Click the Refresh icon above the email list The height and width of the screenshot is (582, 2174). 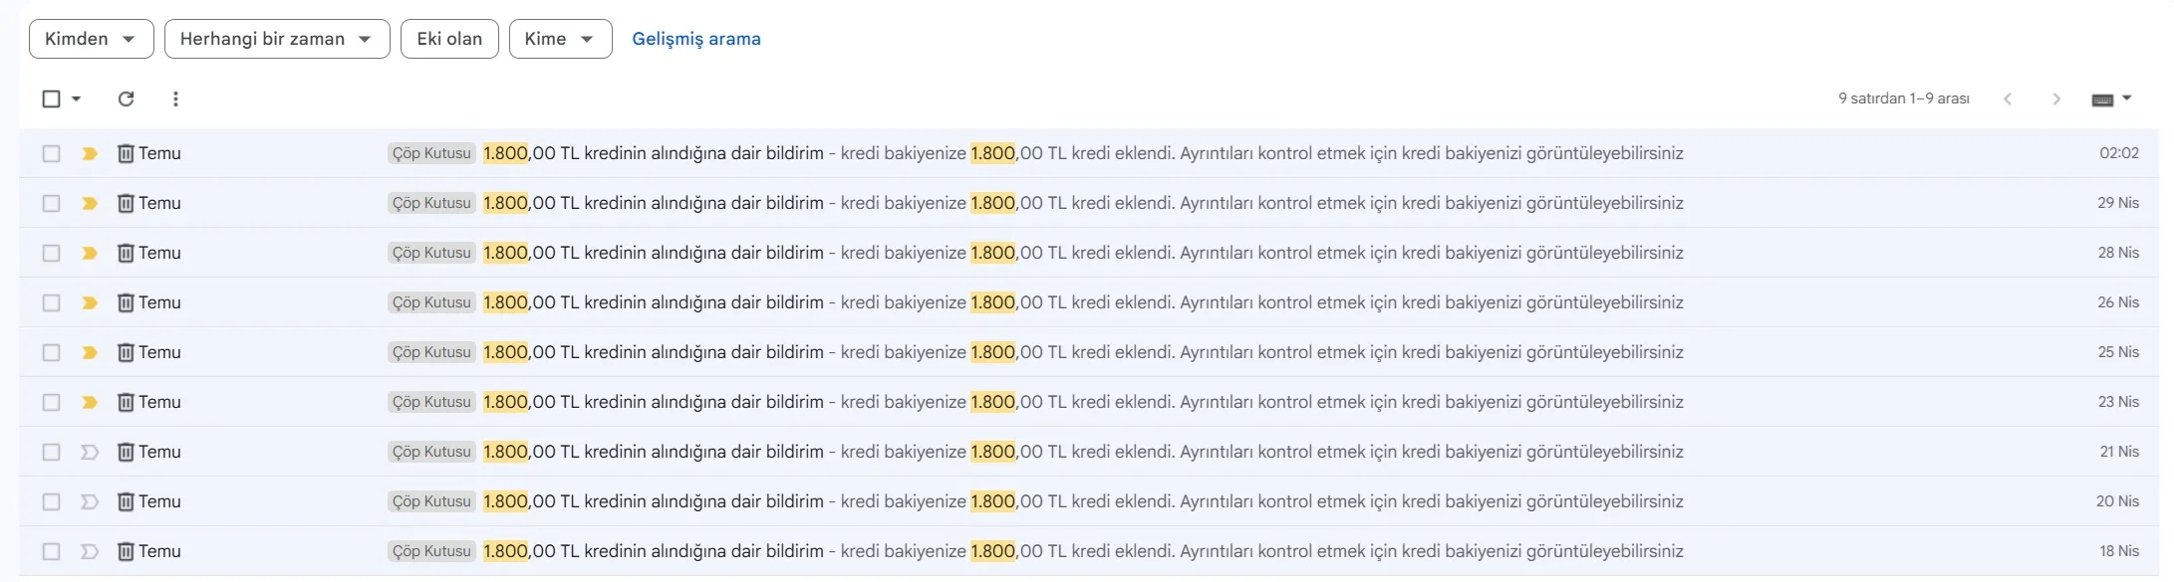tap(126, 98)
